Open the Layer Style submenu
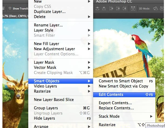 click(61, 30)
